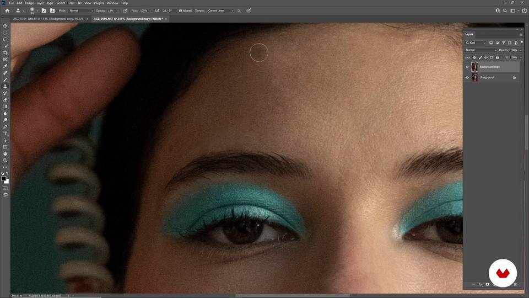Open the layer Kind filter dropdown
The height and width of the screenshot is (298, 529).
pyautogui.click(x=476, y=43)
